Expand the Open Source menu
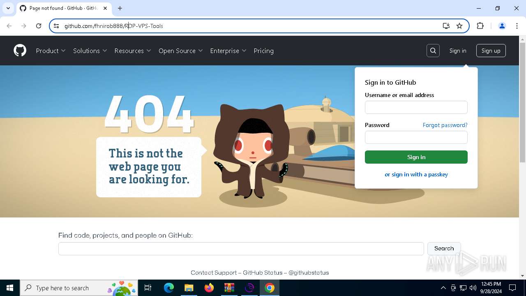The width and height of the screenshot is (526, 296). (x=181, y=51)
